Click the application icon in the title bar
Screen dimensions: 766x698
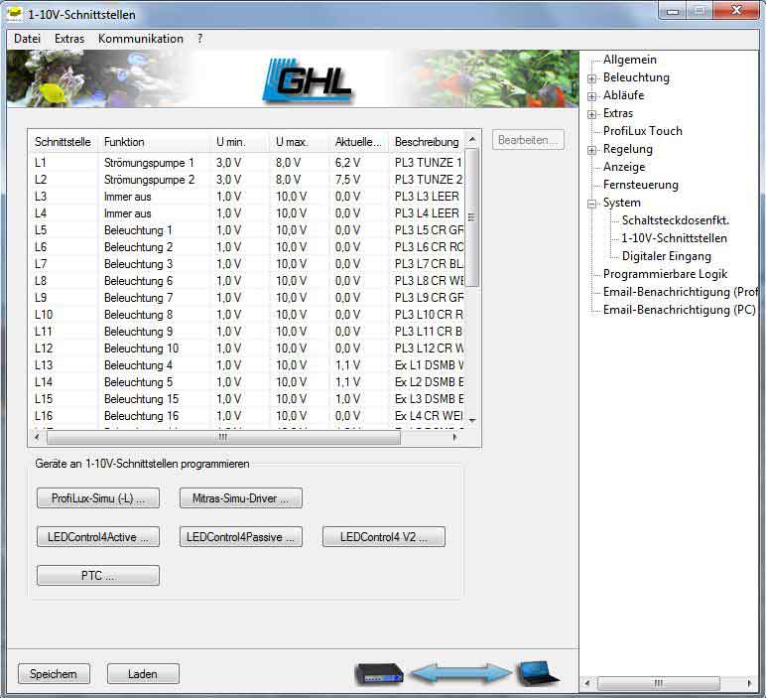14,15
